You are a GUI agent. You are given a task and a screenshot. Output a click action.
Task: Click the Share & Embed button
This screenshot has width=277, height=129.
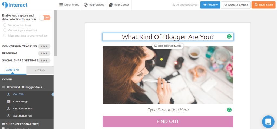pos(236,5)
